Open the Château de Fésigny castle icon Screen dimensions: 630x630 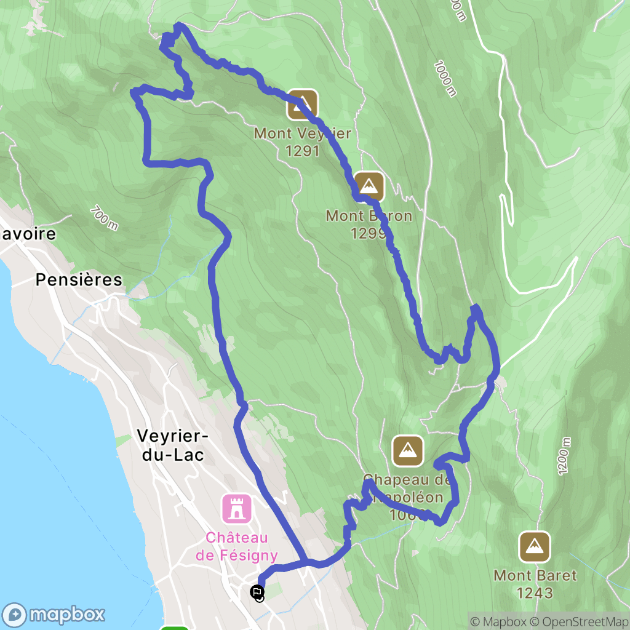tap(237, 509)
